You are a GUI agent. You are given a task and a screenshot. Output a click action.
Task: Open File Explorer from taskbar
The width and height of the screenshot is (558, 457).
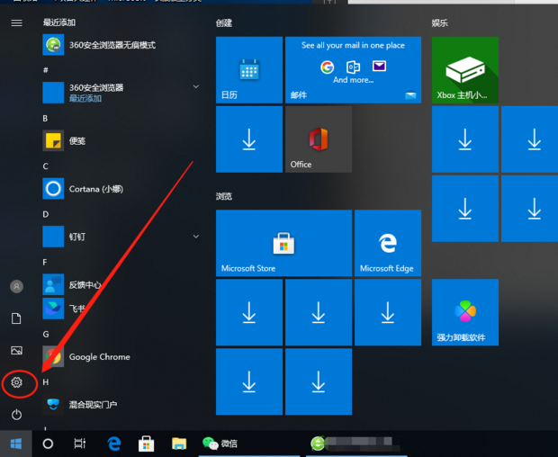tap(179, 444)
